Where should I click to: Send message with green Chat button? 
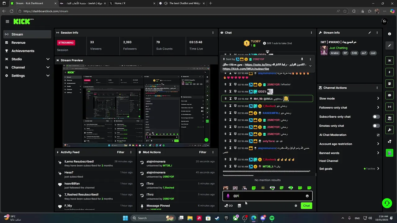click(306, 206)
